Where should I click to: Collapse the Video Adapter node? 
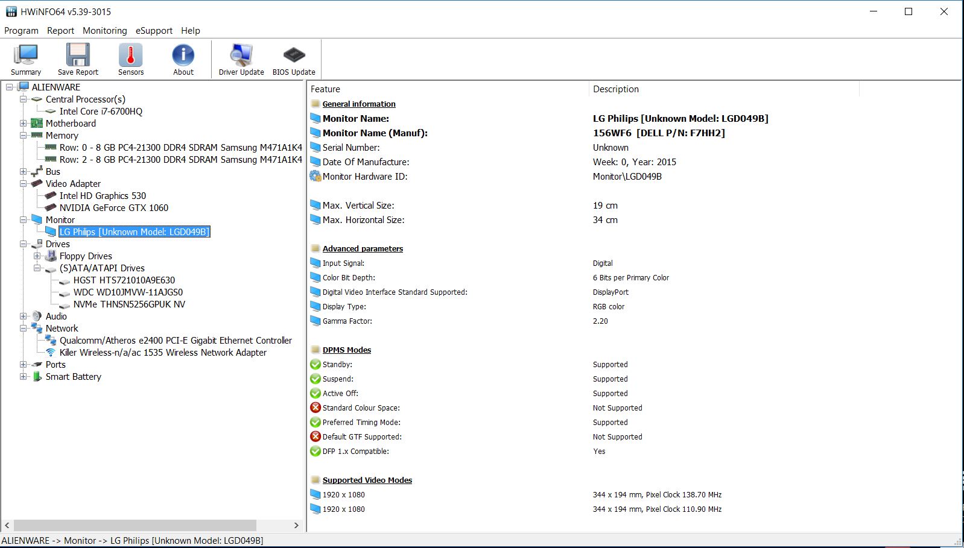[x=23, y=183]
